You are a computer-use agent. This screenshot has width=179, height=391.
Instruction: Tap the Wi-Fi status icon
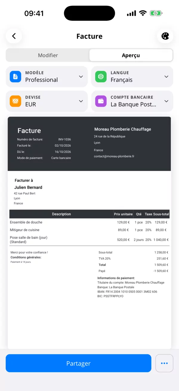pos(143,13)
